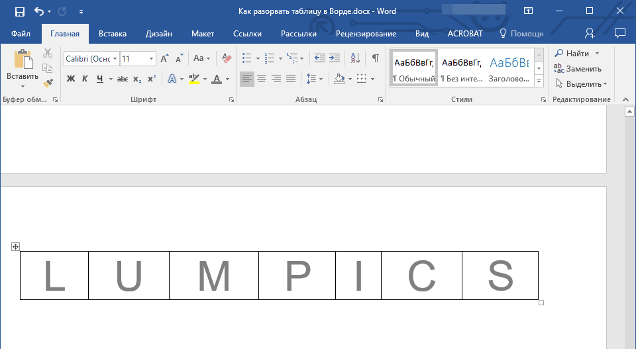The height and width of the screenshot is (349, 636).
Task: Apply the yellow text highlight color
Action: 193,79
